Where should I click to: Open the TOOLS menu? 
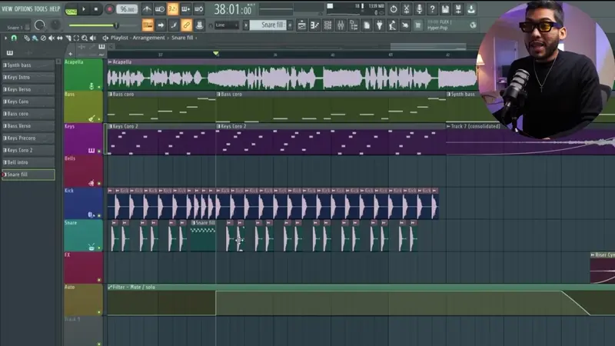pos(41,8)
